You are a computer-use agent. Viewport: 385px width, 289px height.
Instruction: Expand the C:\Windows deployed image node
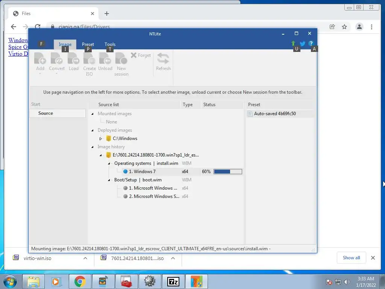click(x=100, y=138)
